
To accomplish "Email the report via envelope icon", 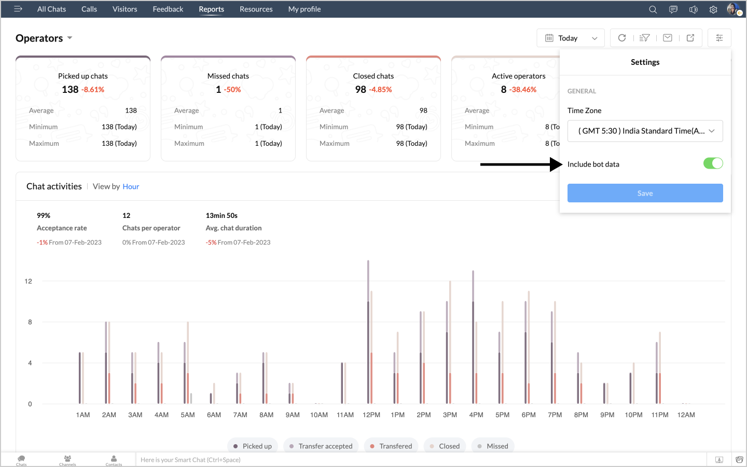I will coord(668,38).
